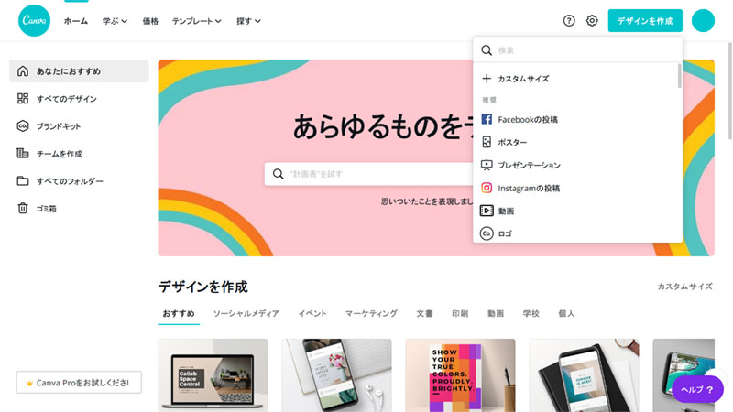Switch to the マーケティング tab
Viewport: 733px width, 412px height.
371,313
